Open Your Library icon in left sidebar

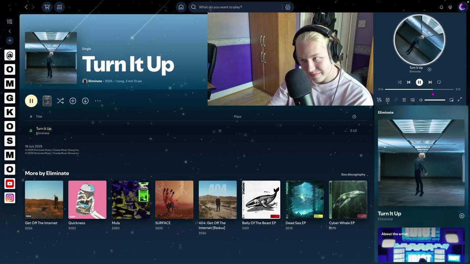(10, 22)
